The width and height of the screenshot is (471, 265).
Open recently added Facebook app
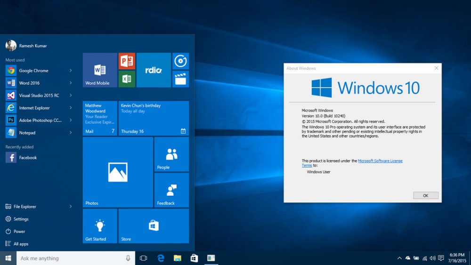point(39,158)
